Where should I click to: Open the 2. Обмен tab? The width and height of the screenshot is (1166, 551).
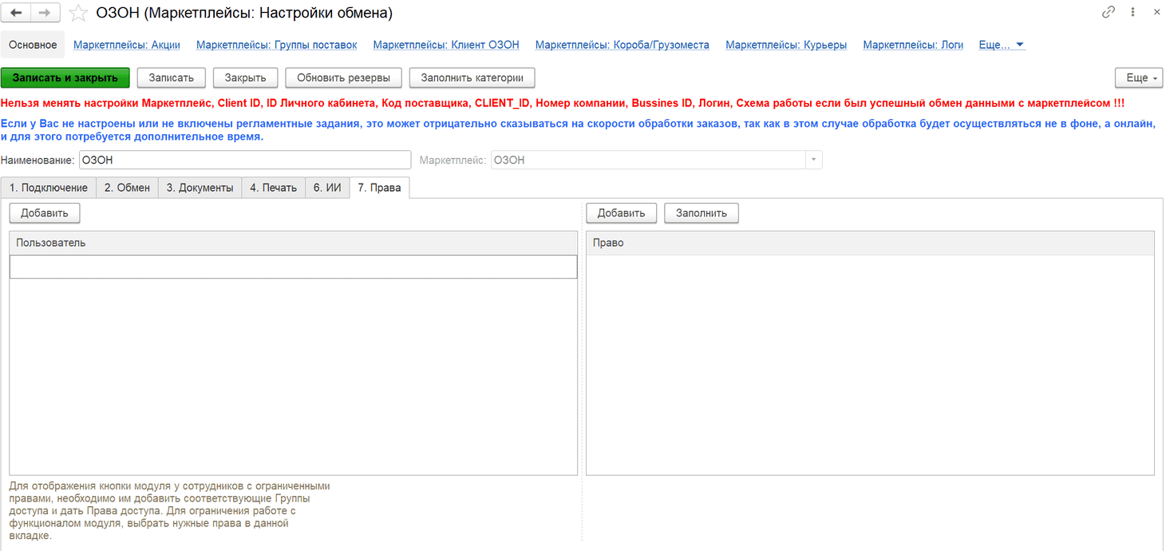point(127,188)
